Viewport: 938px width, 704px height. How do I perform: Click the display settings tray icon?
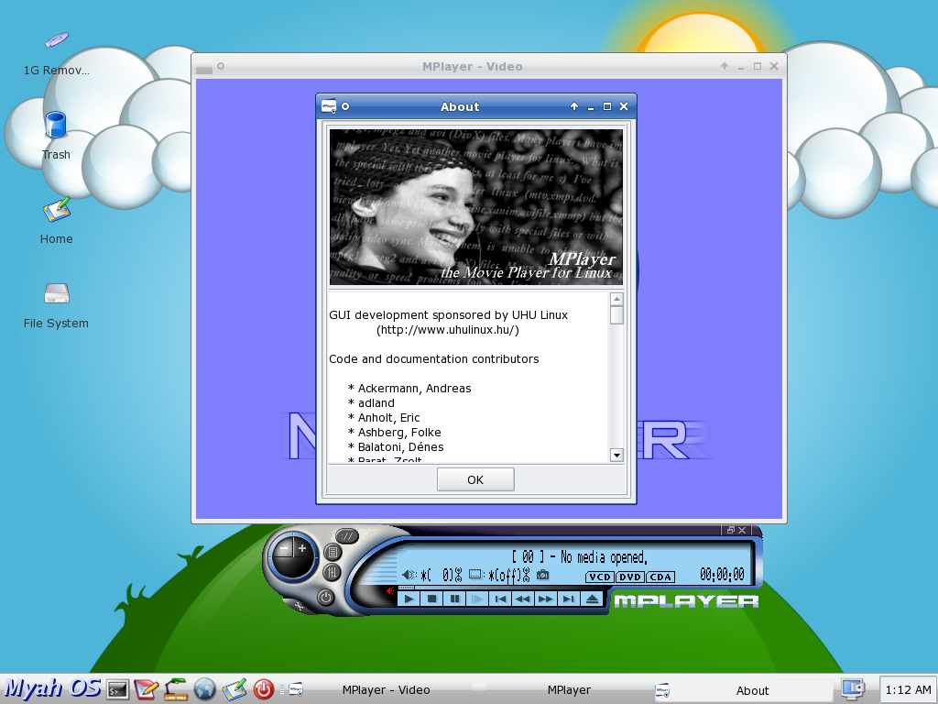[x=853, y=689]
